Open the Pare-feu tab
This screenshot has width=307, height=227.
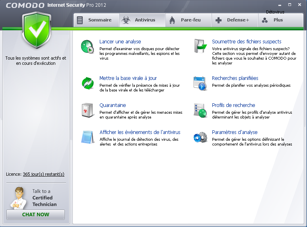188,20
